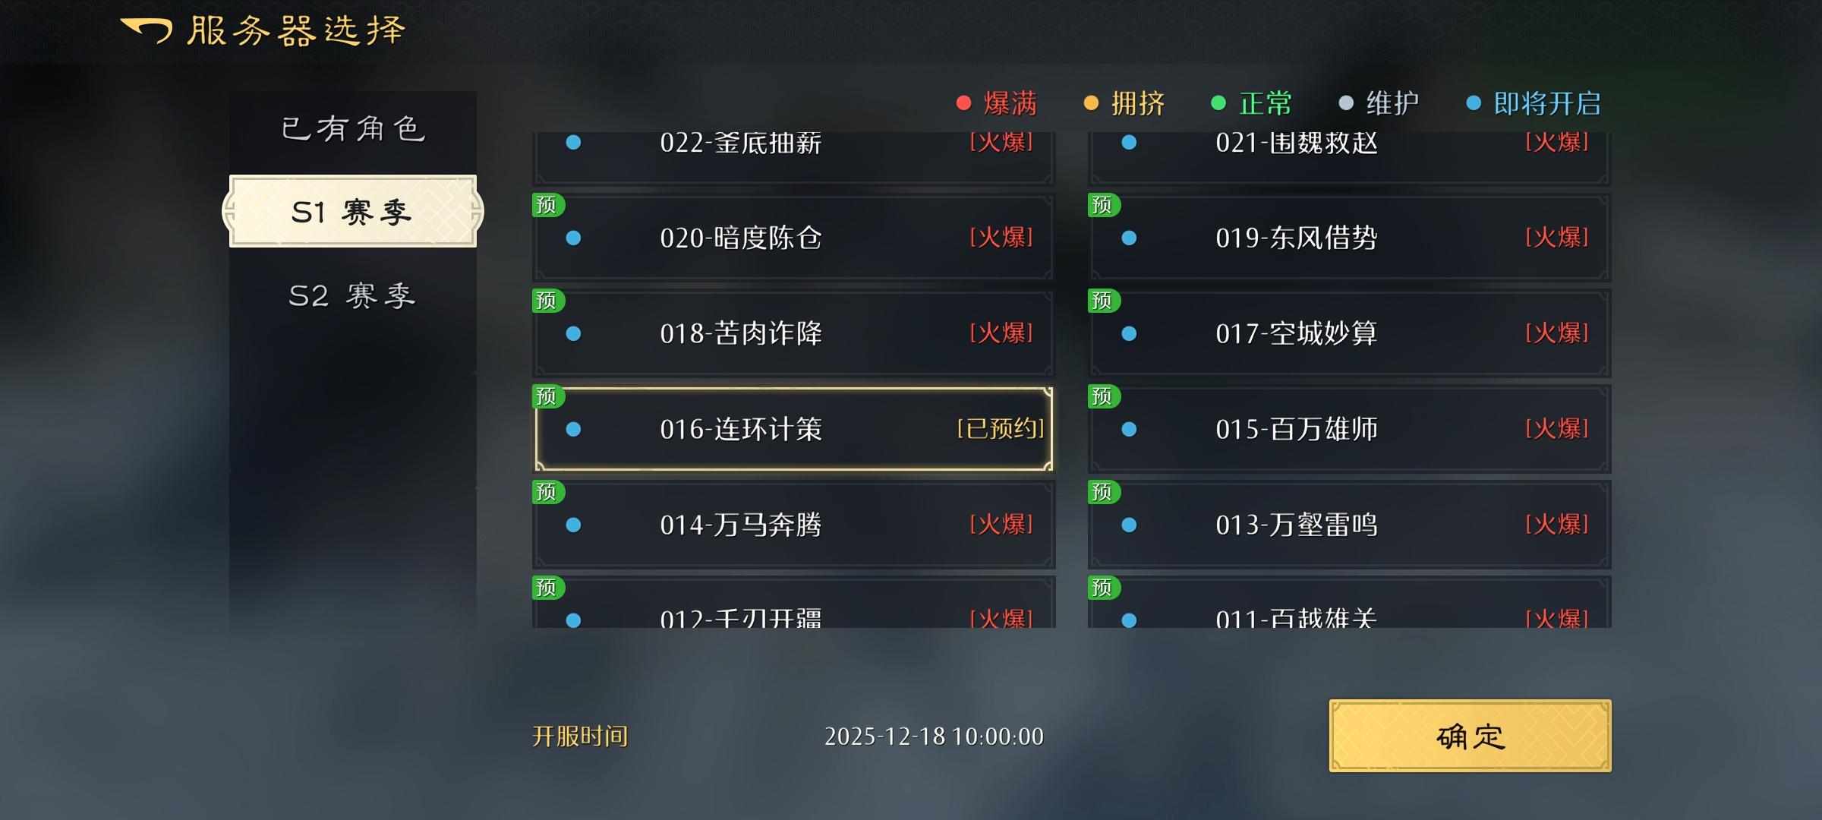Click the red 爆满 legend dot
This screenshot has width=1822, height=820.
964,103
